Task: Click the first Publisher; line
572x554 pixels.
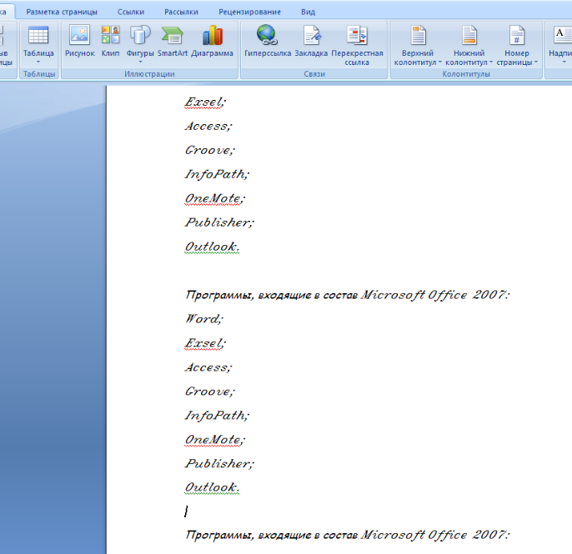Action: point(219,222)
